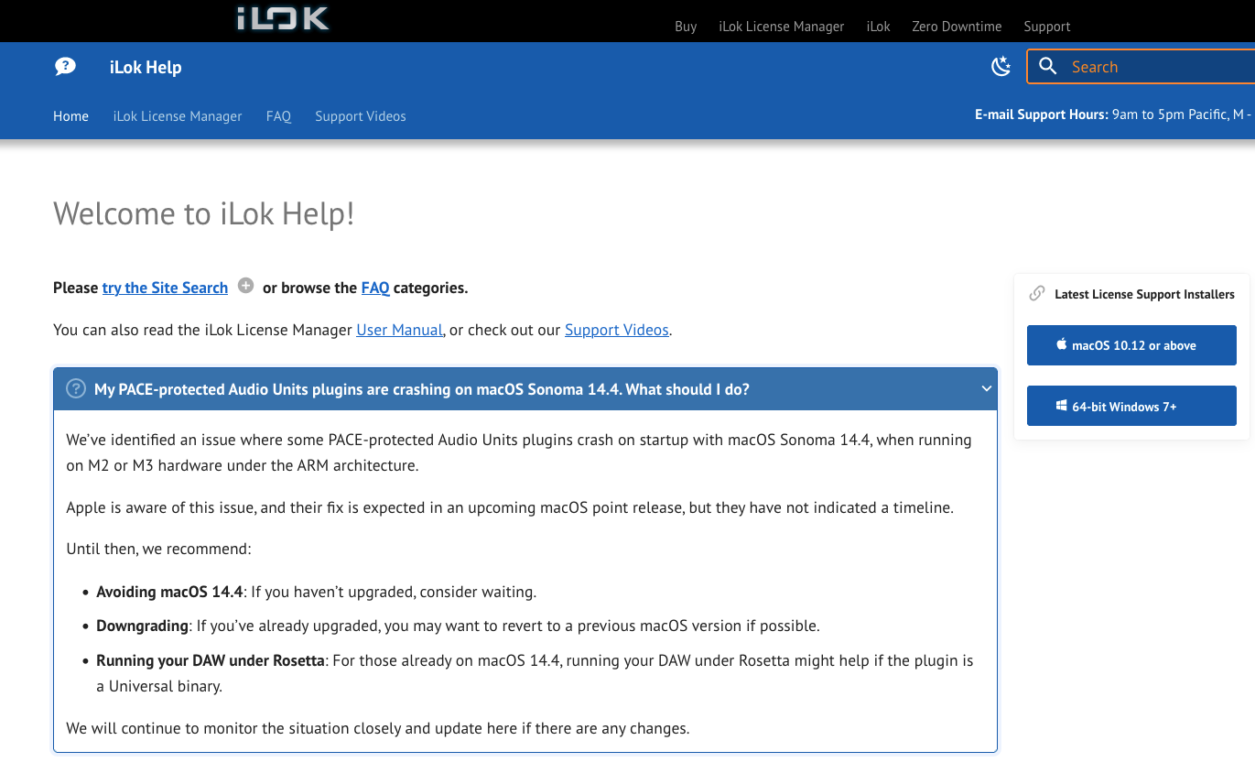
Task: Click the question mark icon in FAQ header
Action: 76,389
